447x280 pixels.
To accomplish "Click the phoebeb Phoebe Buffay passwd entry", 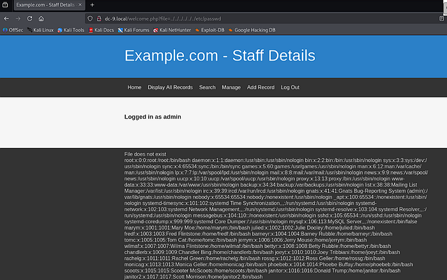I will coord(340,265).
